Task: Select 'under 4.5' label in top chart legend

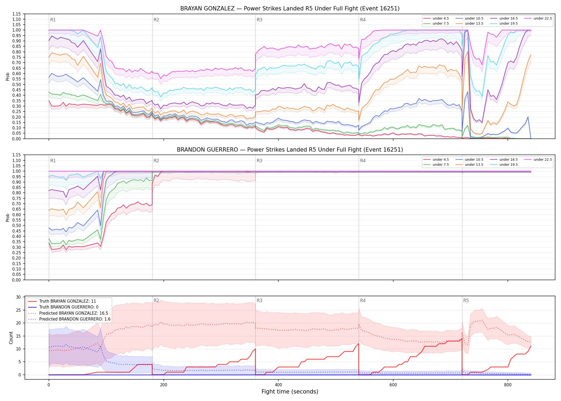Action: pos(441,18)
